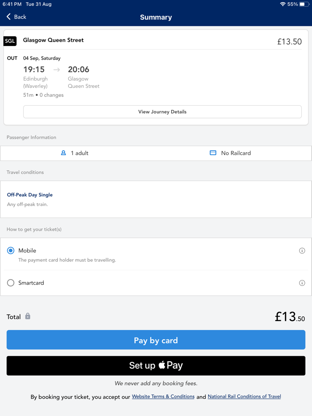Click the battery level indicator
This screenshot has width=312, height=416.
point(304,4)
